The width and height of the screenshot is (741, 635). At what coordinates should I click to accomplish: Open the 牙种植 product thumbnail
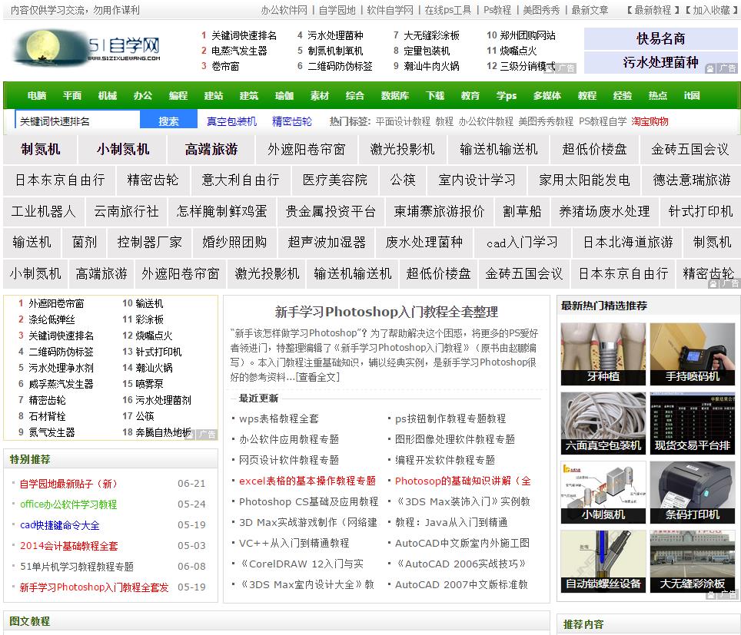[x=603, y=353]
